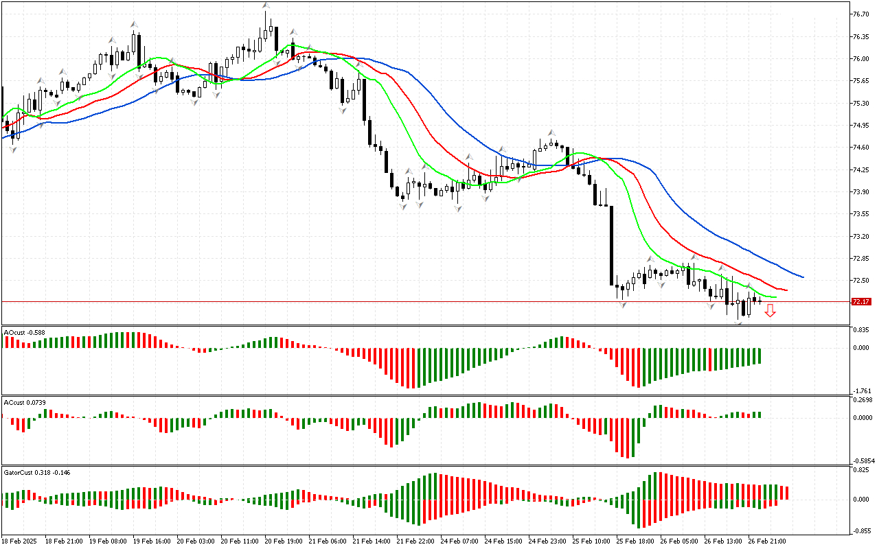Click the 73.20 price scale value
The height and width of the screenshot is (549, 879).
861,237
